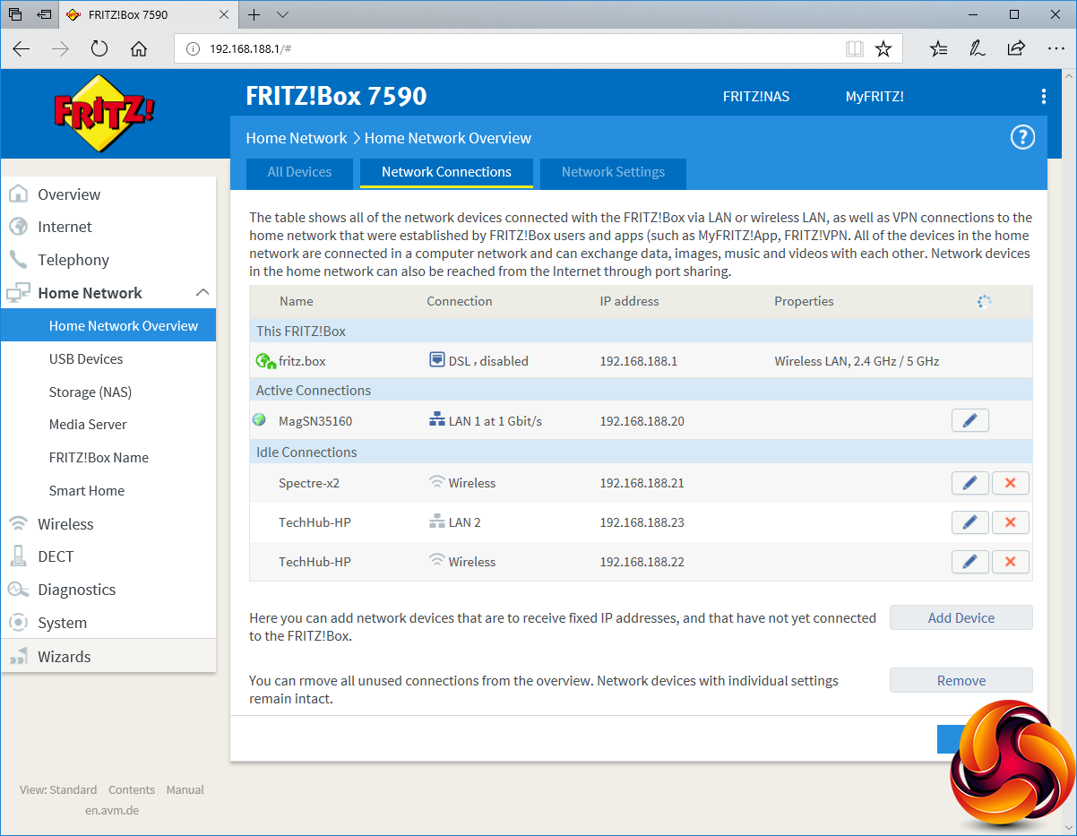Image resolution: width=1077 pixels, height=836 pixels.
Task: Sort table by Name column header
Action: pos(297,301)
